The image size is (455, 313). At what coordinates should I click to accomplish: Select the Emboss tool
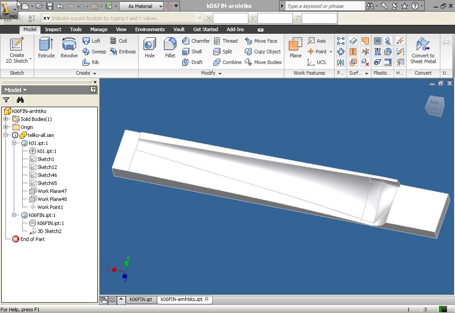pos(123,52)
